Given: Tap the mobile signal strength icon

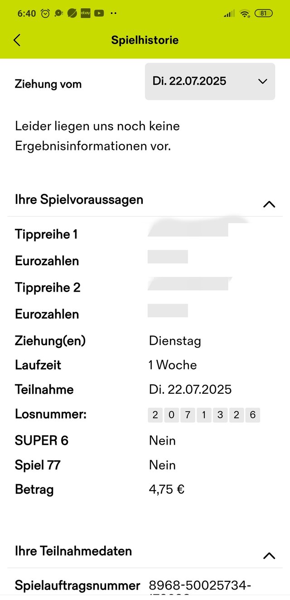Looking at the screenshot, I should (229, 14).
